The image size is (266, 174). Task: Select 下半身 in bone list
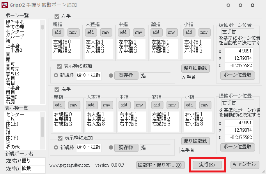[12, 88]
